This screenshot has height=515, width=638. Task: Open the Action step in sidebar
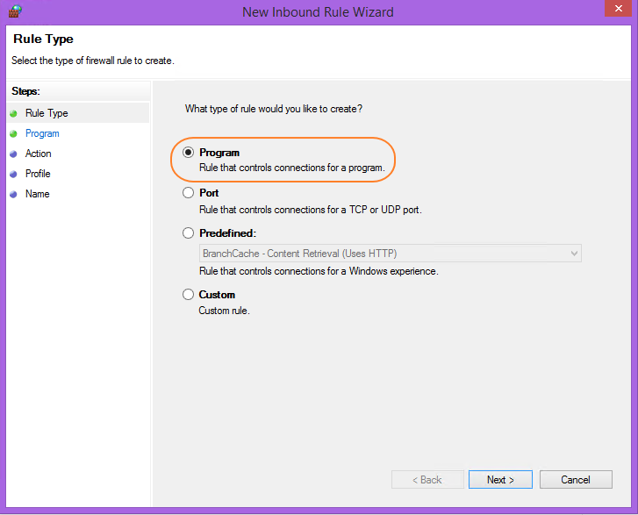(x=39, y=154)
